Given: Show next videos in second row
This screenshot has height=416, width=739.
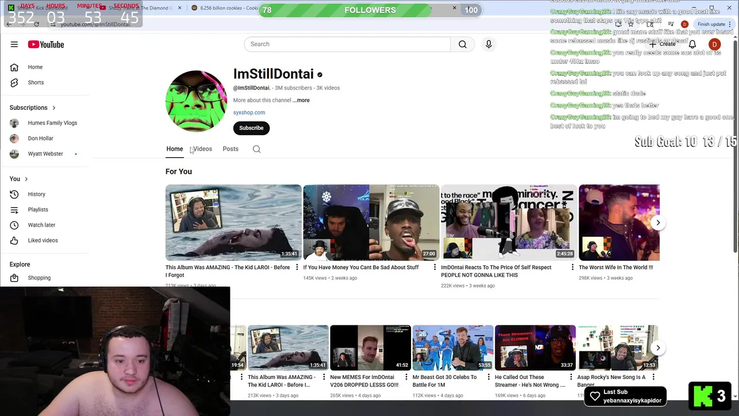Looking at the screenshot, I should [658, 348].
